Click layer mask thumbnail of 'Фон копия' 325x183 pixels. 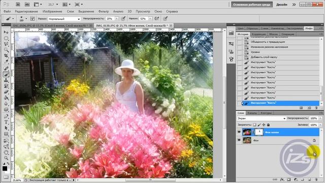[x=259, y=132]
